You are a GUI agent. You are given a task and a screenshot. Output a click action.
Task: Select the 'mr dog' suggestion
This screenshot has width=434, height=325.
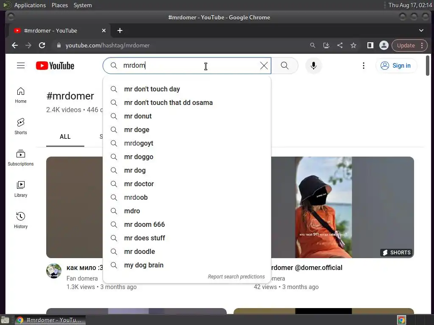[x=187, y=170]
